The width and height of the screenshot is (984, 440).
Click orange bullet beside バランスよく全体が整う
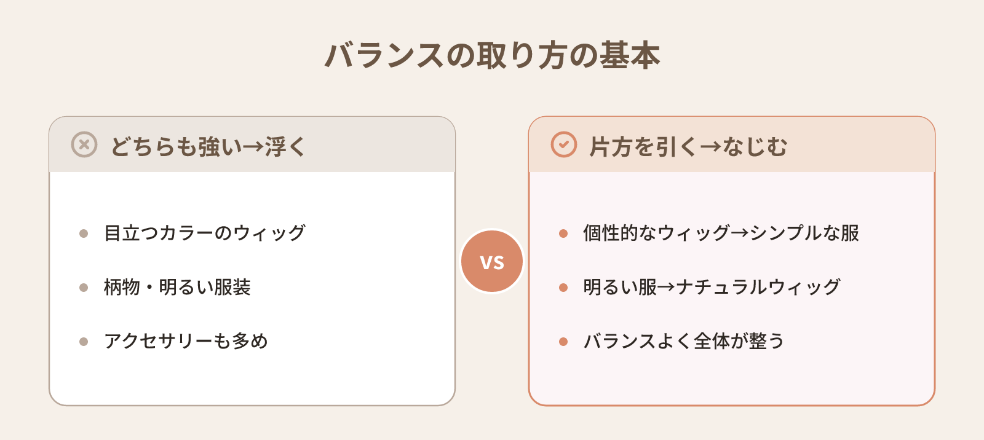click(563, 342)
